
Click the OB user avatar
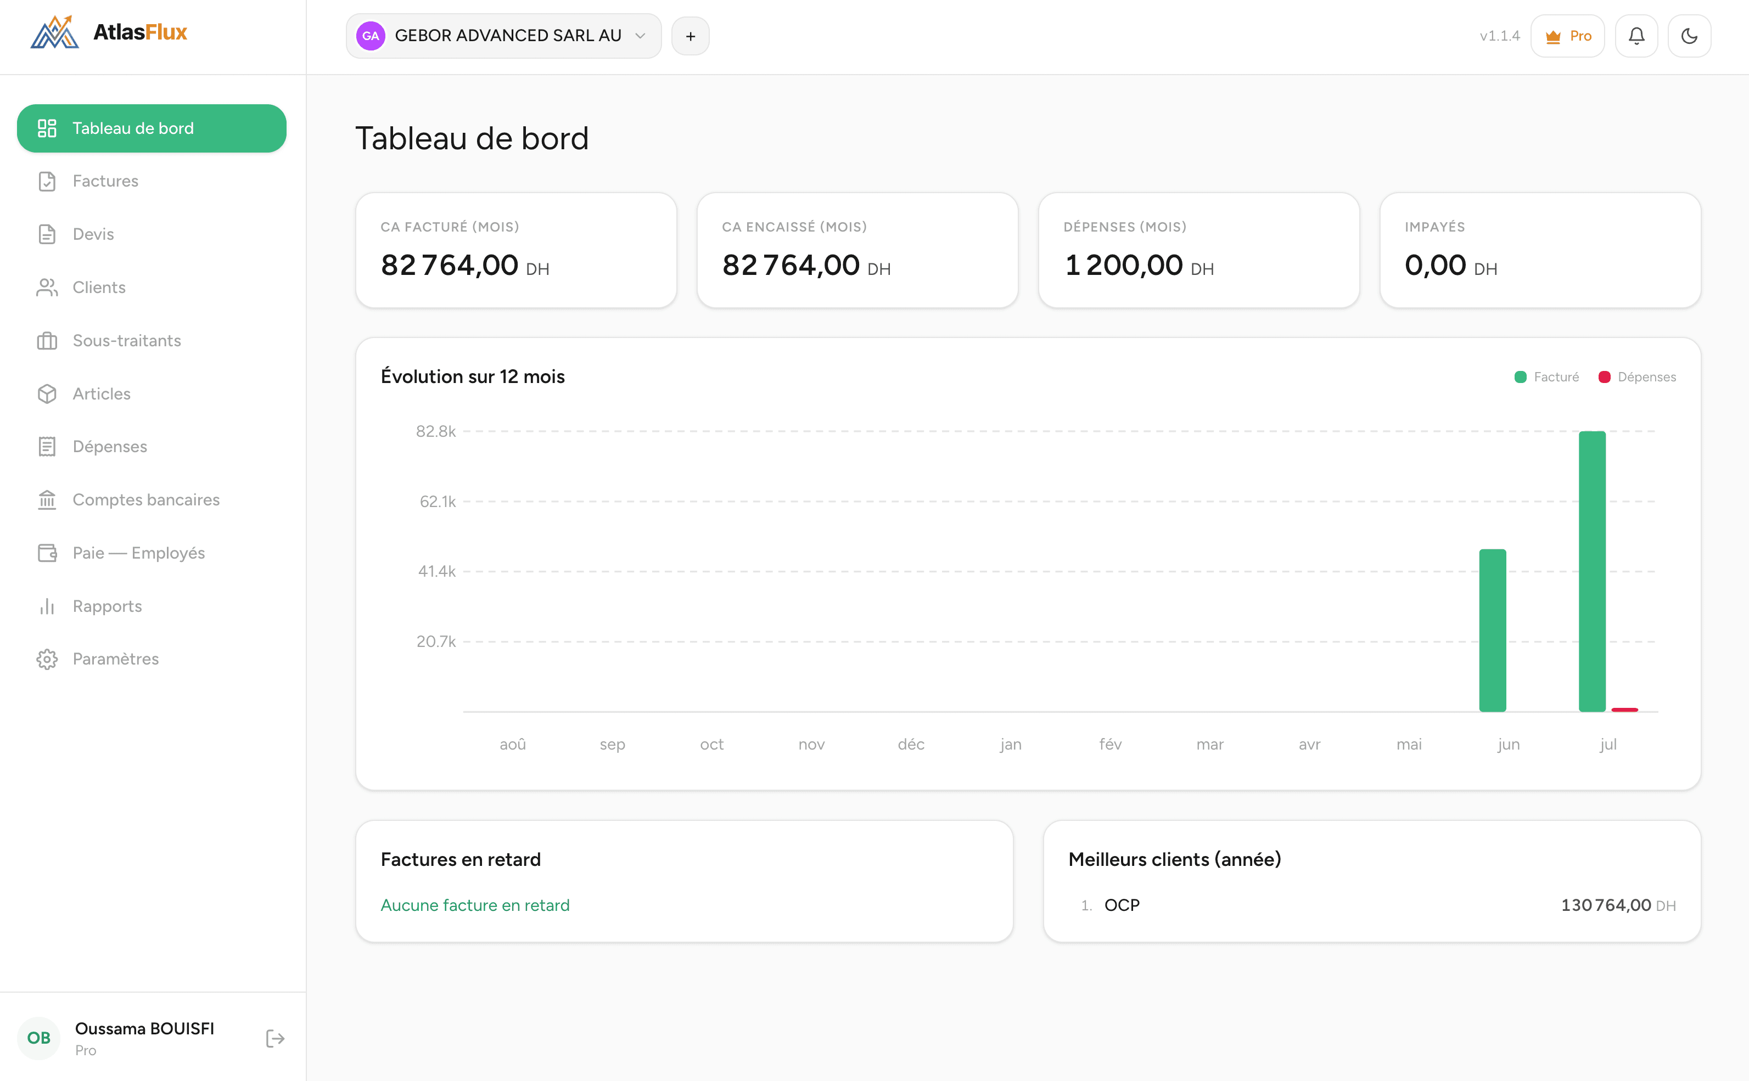tap(38, 1038)
